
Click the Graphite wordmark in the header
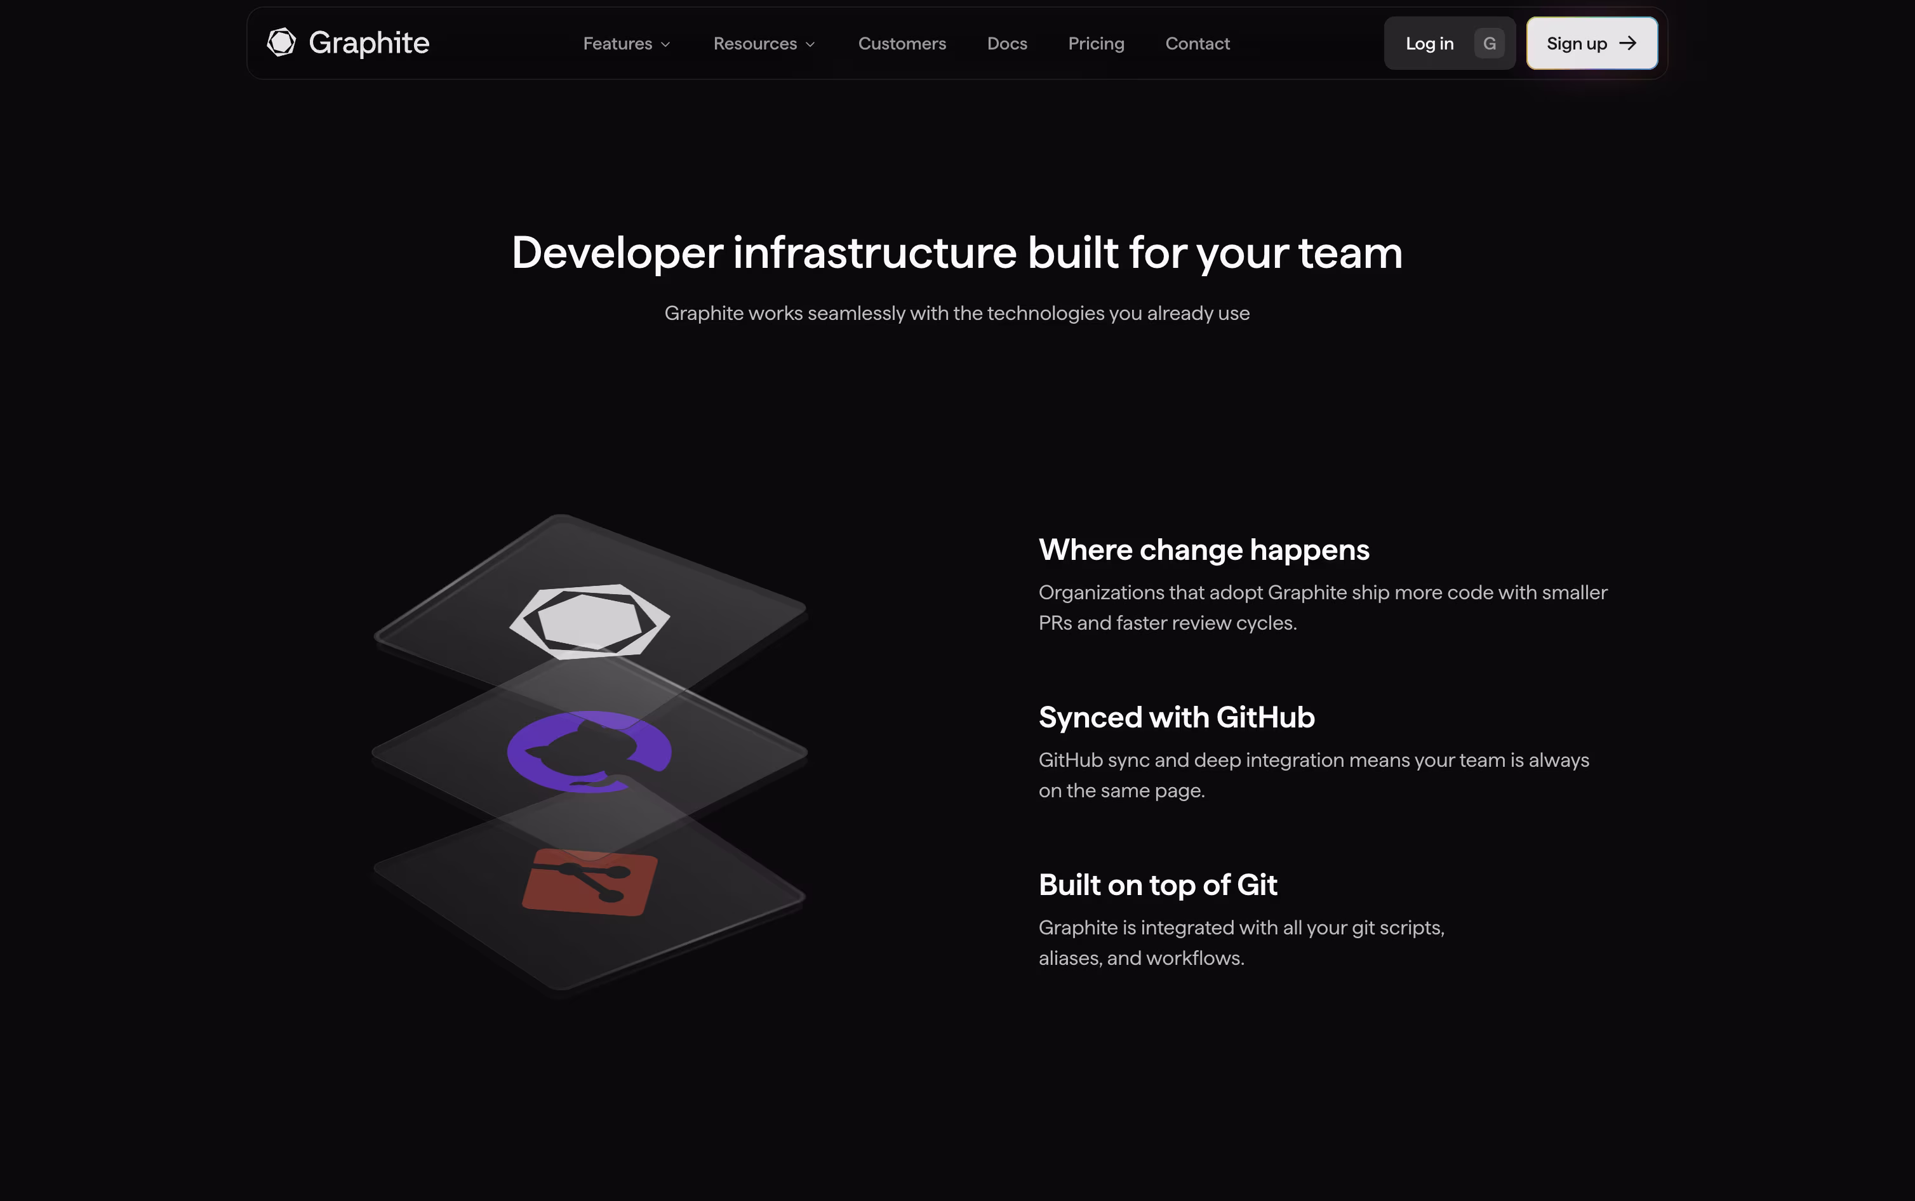[x=368, y=43]
